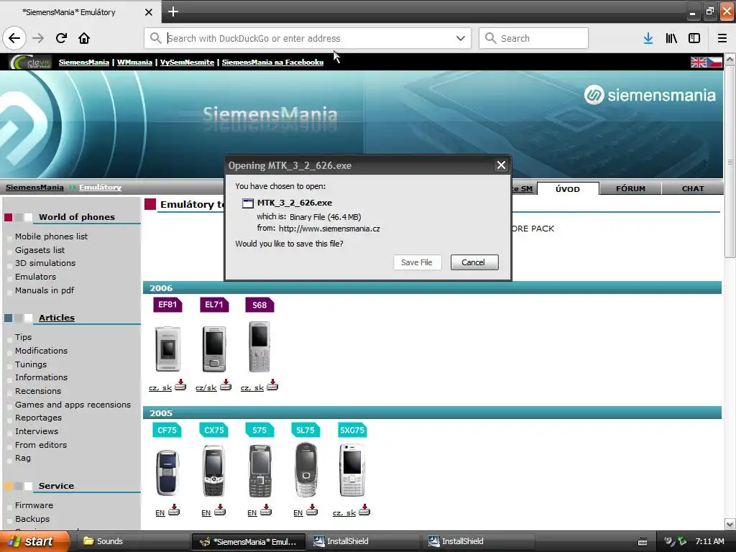Reload the current page
This screenshot has width=736, height=552.
pyautogui.click(x=61, y=38)
